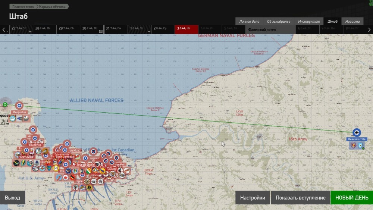Click fast-forward icon on 1.8.44 date
This screenshot has width=373, height=210.
pos(148,31)
